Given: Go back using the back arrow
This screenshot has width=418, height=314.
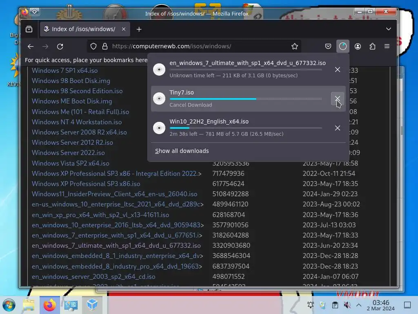Looking at the screenshot, I should pyautogui.click(x=31, y=47).
